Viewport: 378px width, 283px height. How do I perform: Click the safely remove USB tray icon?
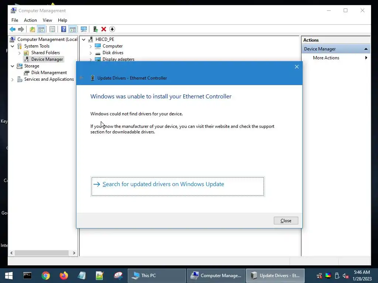(337, 276)
